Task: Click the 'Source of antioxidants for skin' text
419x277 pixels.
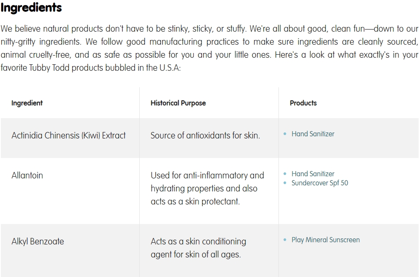Action: coord(205,135)
